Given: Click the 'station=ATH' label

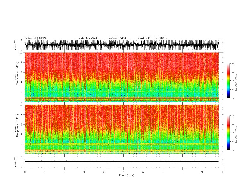Looking at the screenshot, I should tap(117, 38).
